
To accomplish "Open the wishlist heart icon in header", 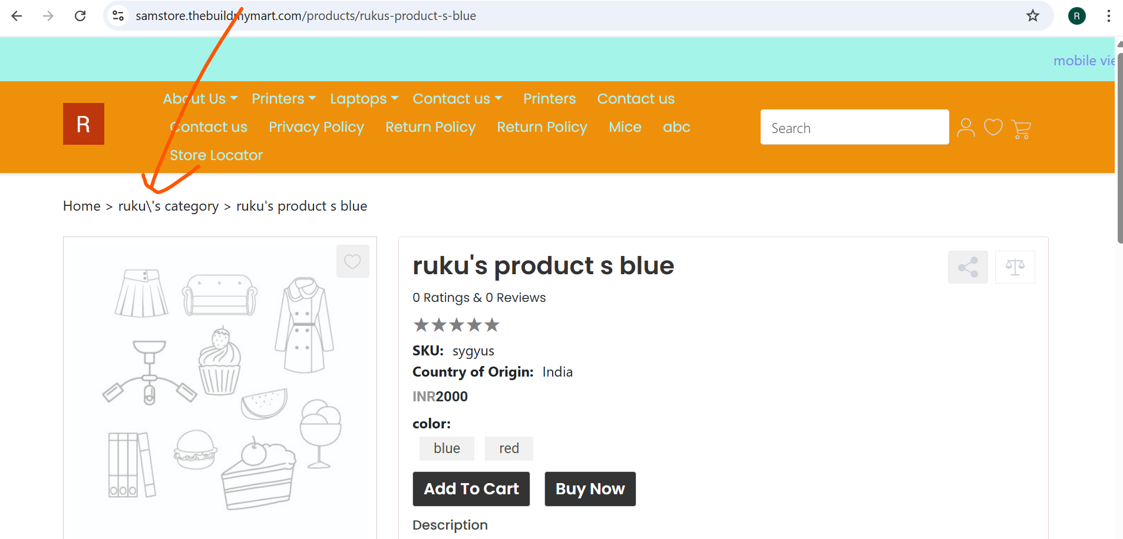I will point(993,127).
